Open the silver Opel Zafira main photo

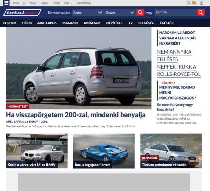79,68
